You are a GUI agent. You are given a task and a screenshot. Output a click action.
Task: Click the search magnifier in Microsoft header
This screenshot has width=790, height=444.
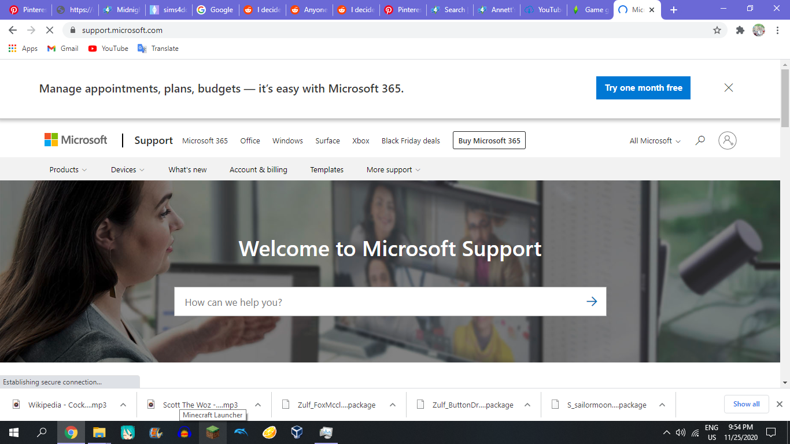[700, 140]
